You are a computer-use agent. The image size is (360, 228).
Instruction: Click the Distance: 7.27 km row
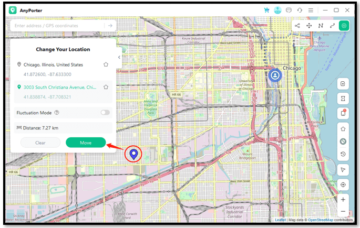tap(63, 128)
